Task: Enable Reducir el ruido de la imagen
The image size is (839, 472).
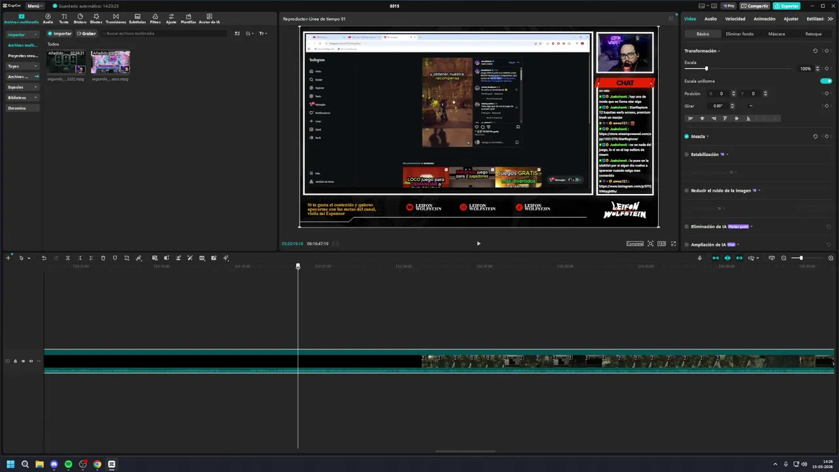Action: 687,191
